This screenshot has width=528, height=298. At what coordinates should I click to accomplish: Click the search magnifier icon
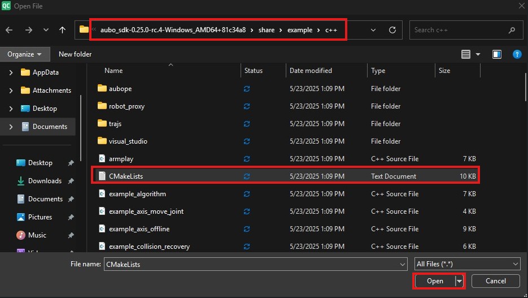coord(512,30)
